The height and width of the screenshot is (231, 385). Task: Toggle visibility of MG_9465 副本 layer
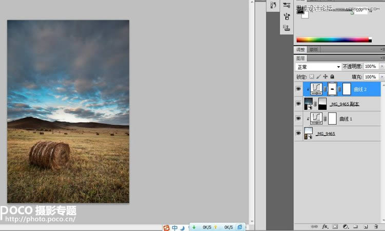pyautogui.click(x=299, y=104)
